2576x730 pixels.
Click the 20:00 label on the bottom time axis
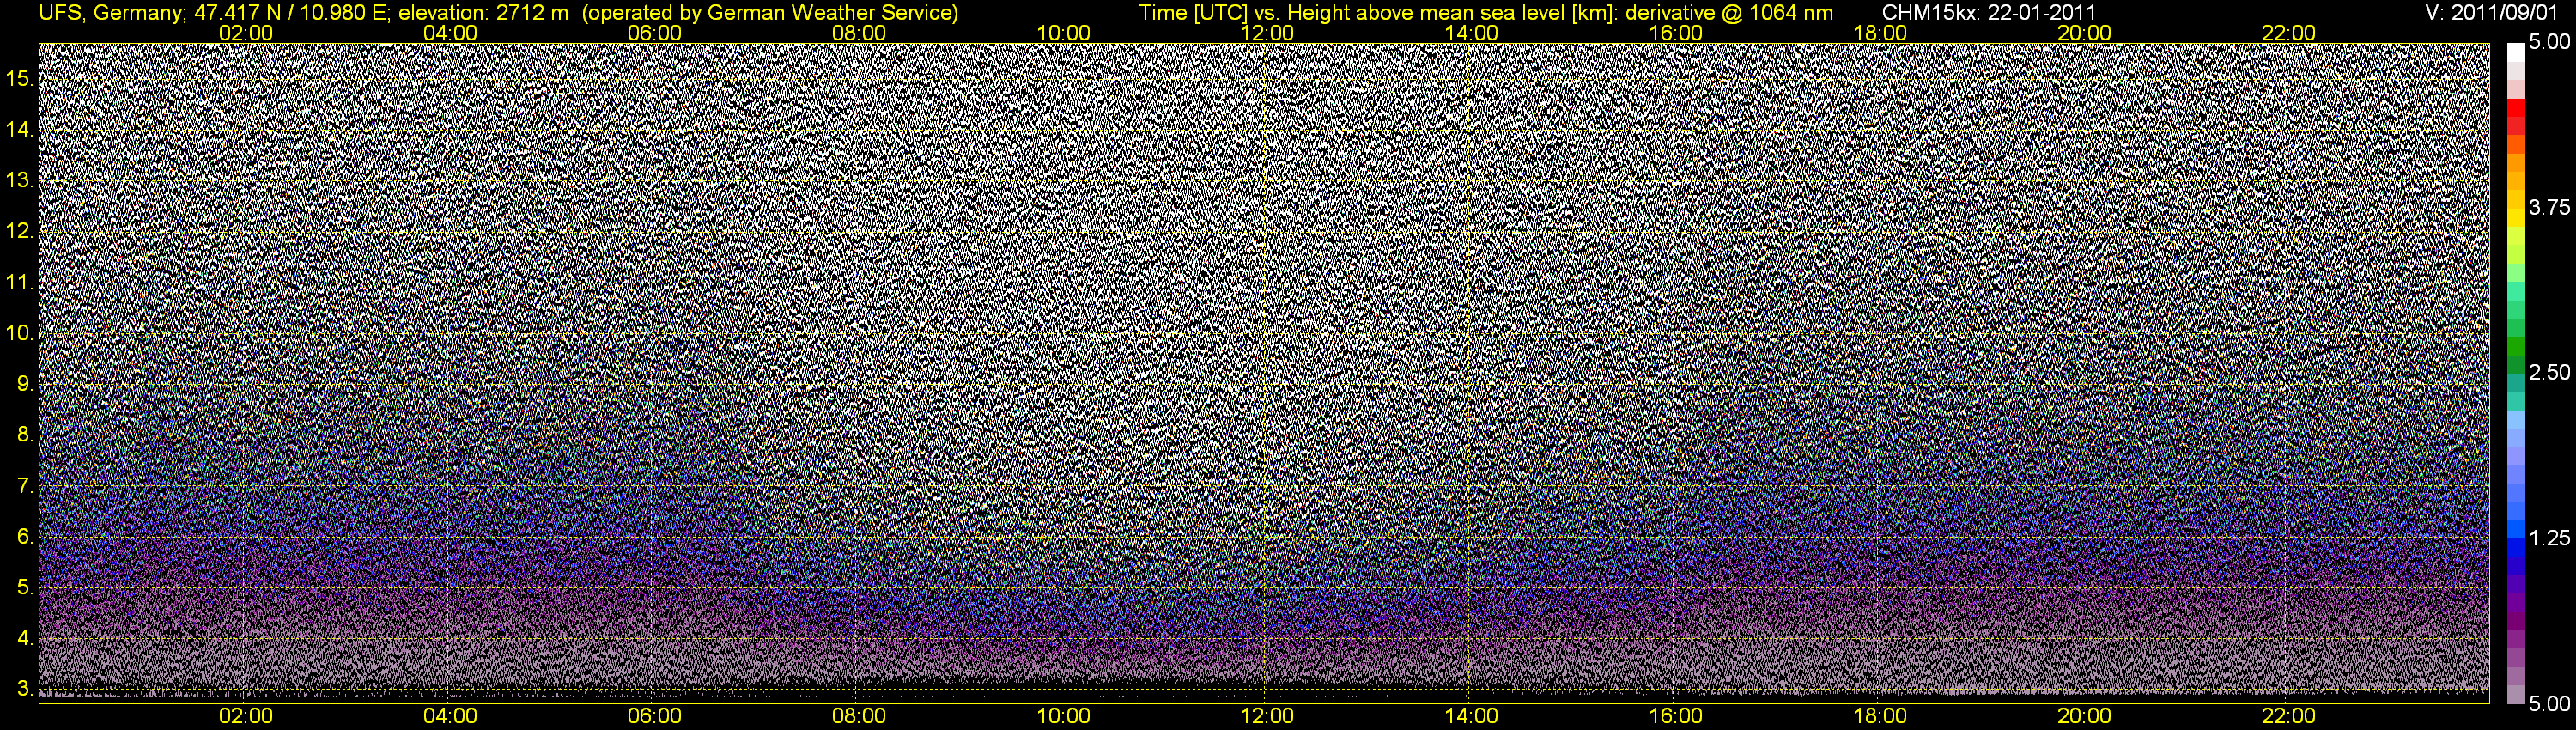[x=2085, y=716]
